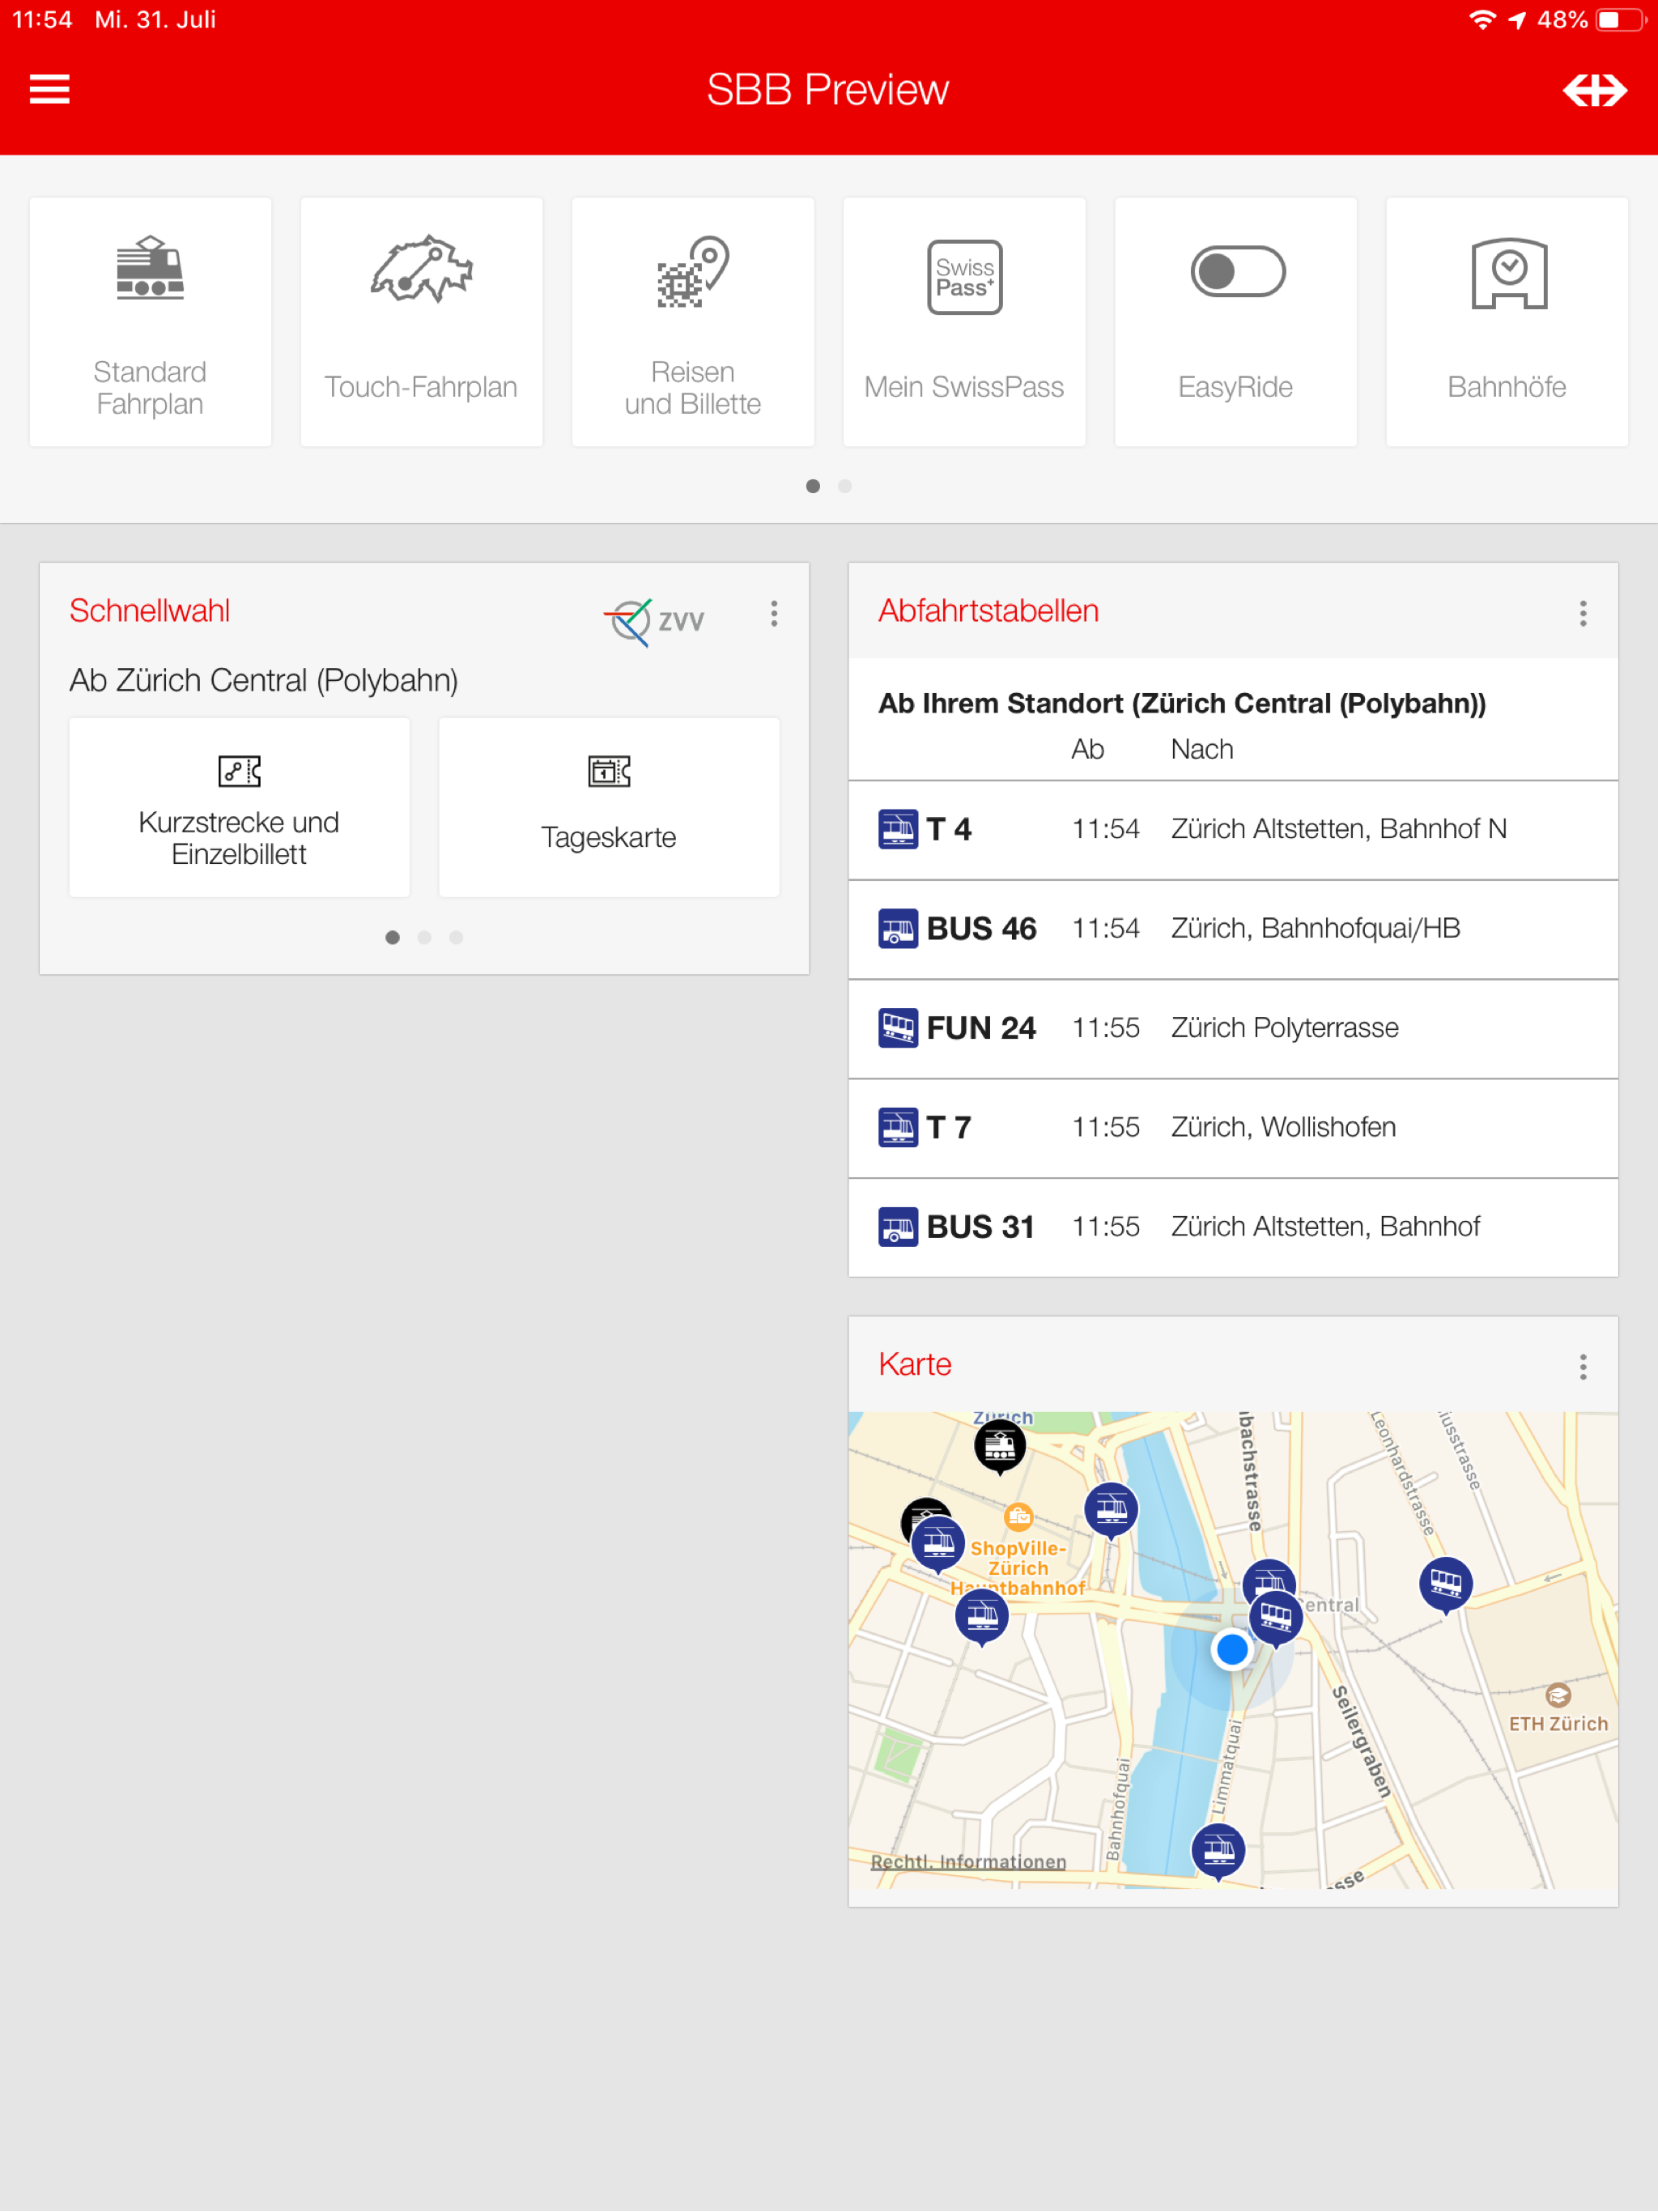The width and height of the screenshot is (1658, 2212).
Task: Open the Touch-Fahrplan map tile
Action: click(421, 322)
